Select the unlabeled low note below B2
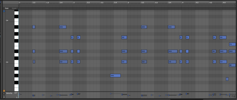Screen dimensions: 237x100 227,79
